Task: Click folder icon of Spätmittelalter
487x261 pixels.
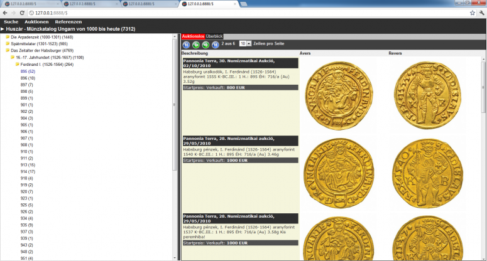Action: pos(8,44)
